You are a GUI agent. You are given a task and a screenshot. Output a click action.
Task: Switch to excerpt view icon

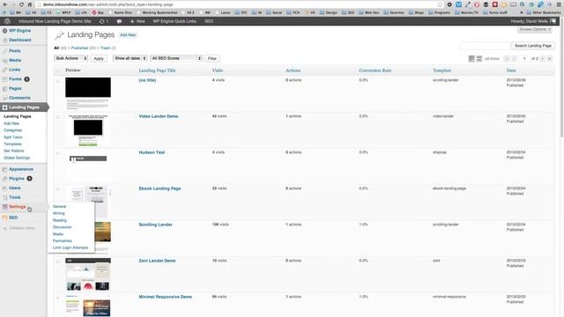click(x=479, y=59)
